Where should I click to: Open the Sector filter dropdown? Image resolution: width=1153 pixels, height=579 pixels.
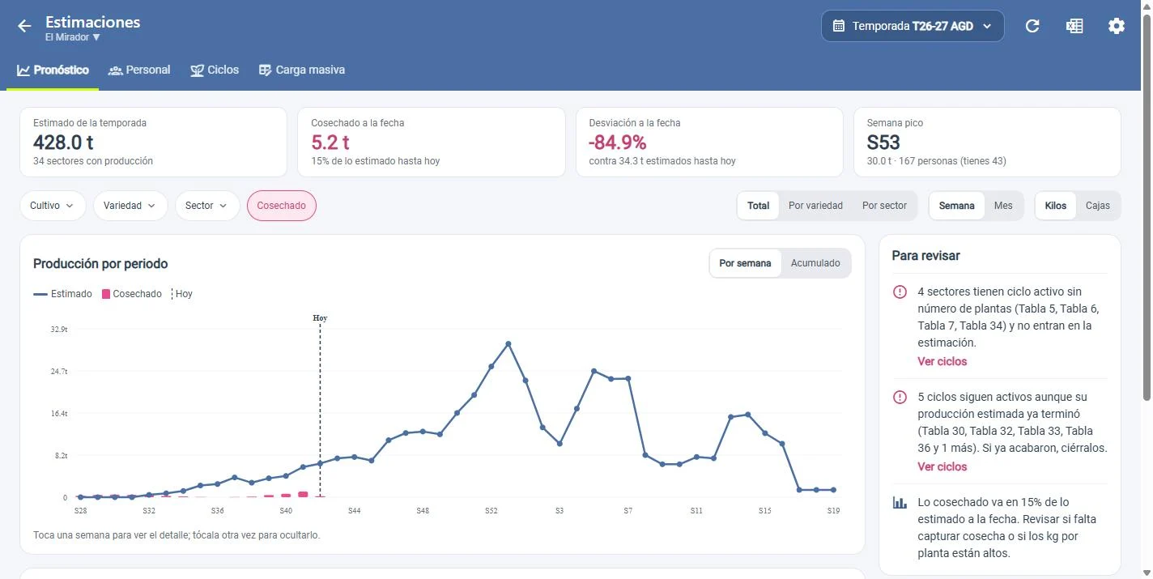(x=207, y=206)
